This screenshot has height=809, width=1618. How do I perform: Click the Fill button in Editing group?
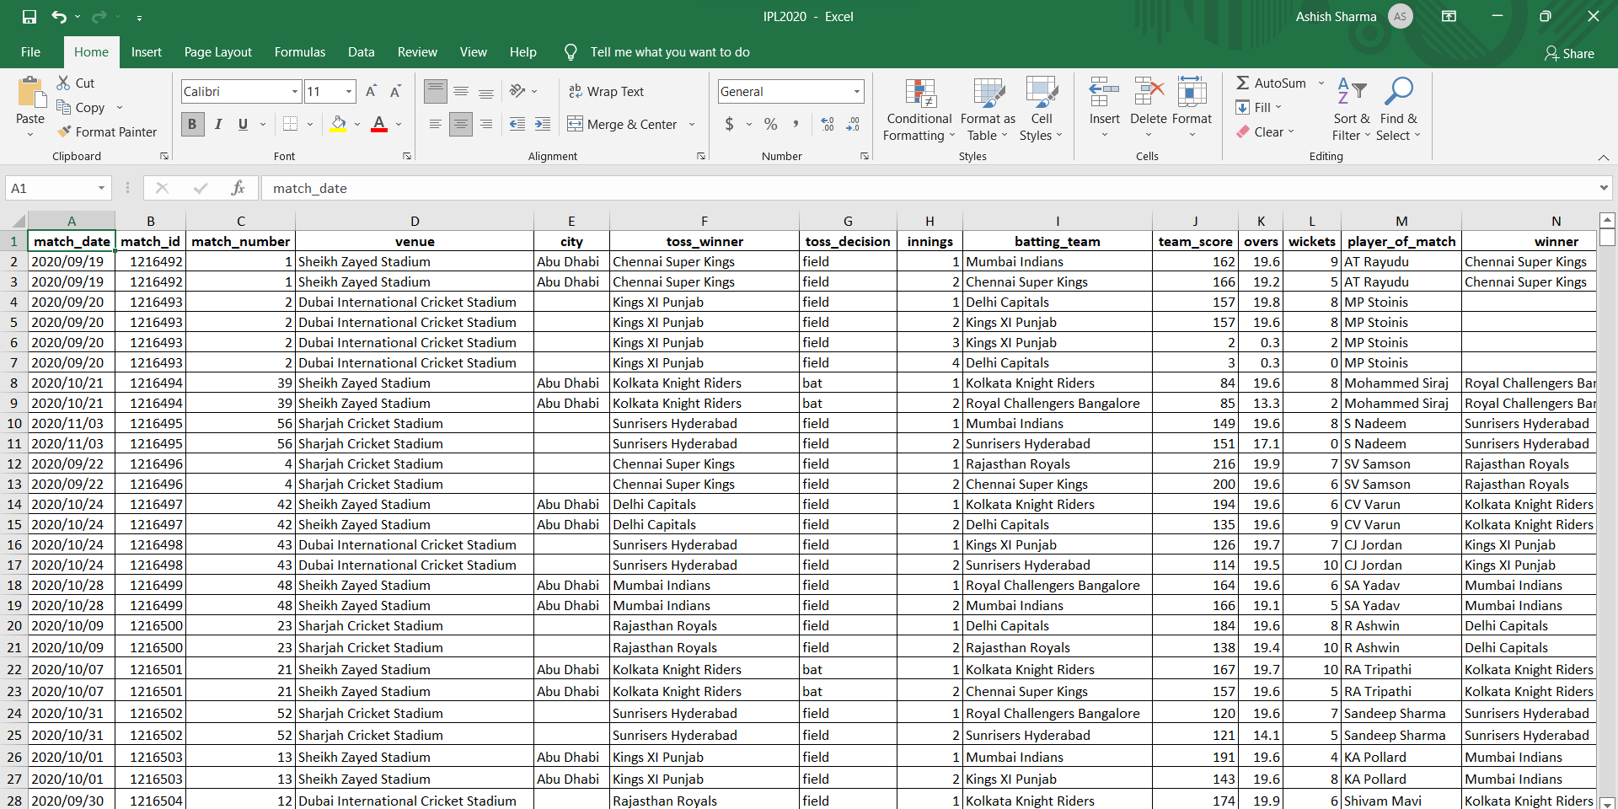[x=1258, y=107]
